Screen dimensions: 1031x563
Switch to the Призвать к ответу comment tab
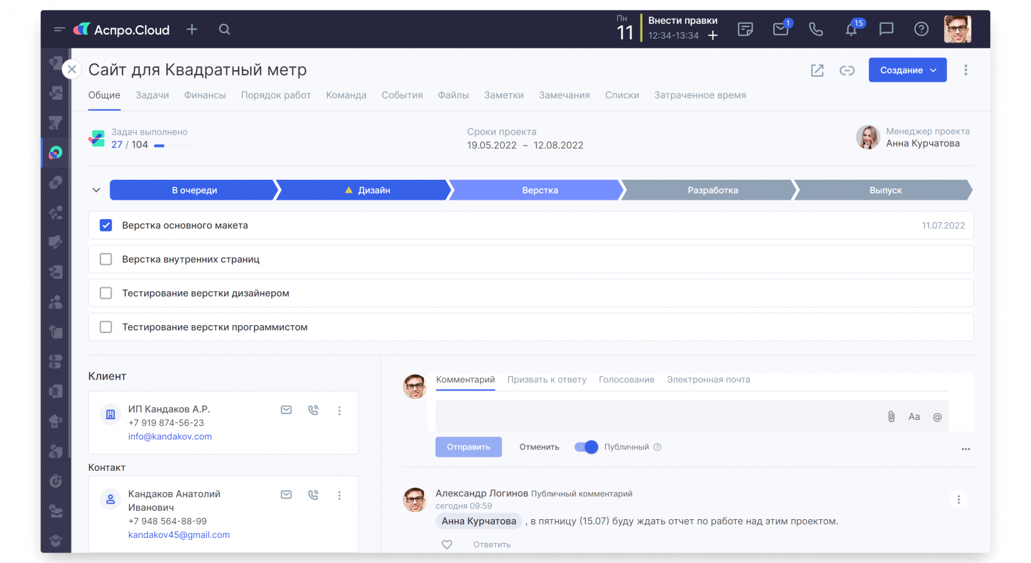point(546,379)
